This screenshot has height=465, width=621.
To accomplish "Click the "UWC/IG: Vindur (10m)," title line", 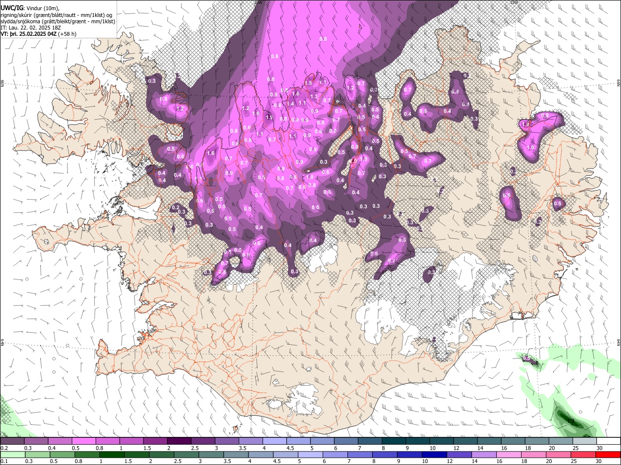I will [30, 8].
